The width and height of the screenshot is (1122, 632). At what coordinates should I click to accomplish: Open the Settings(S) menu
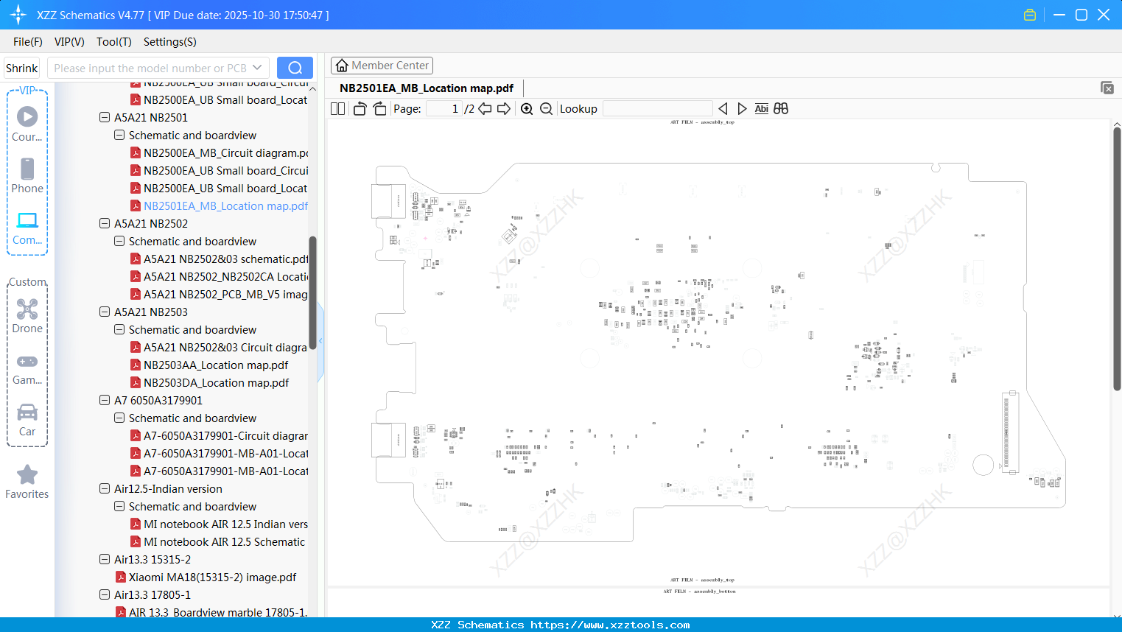click(x=170, y=42)
